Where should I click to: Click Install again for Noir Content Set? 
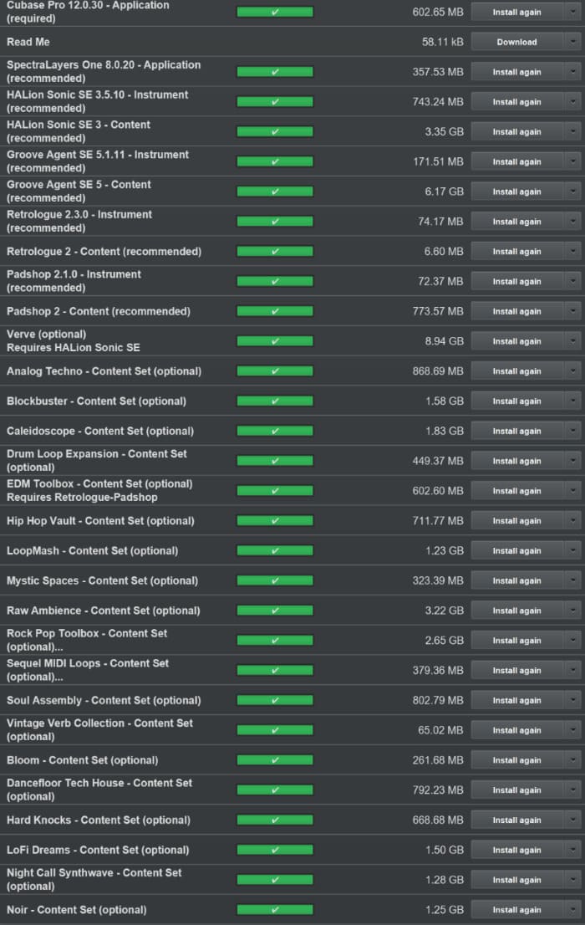[x=517, y=910]
